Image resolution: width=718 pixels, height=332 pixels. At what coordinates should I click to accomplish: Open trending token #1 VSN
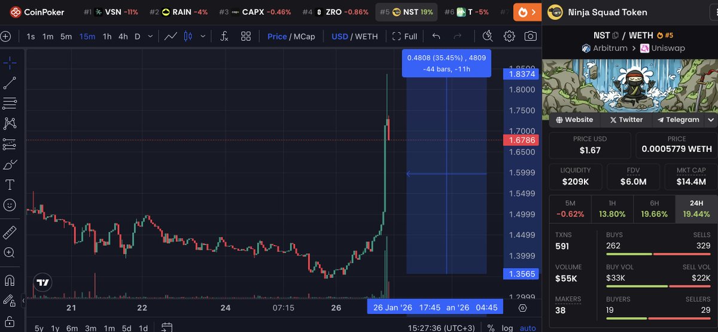(x=111, y=12)
